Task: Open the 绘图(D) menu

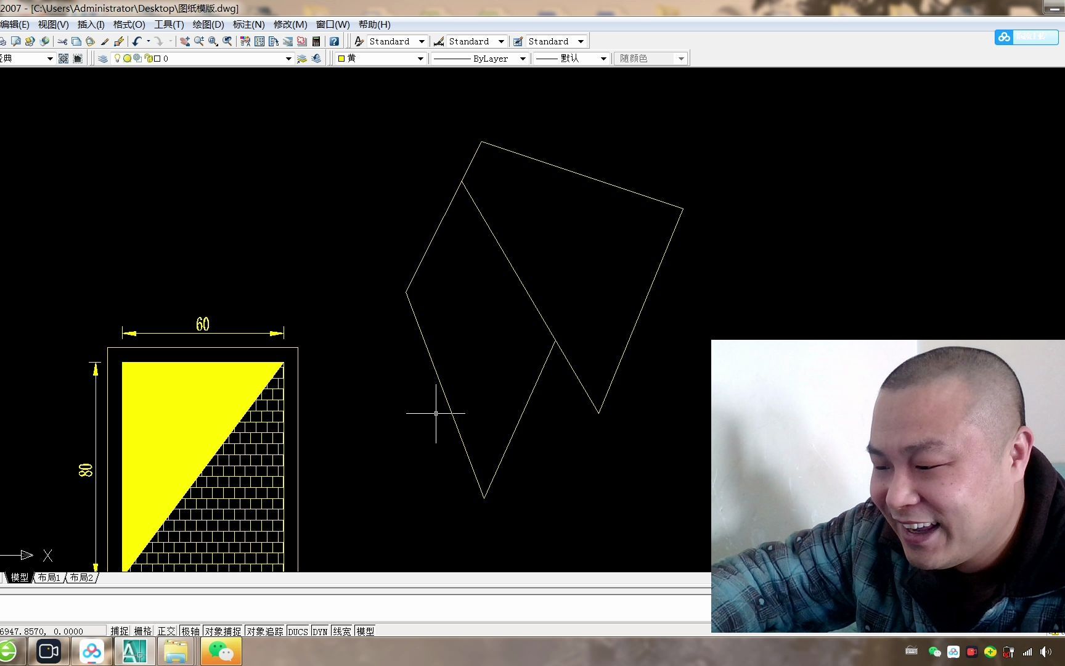Action: 208,25
